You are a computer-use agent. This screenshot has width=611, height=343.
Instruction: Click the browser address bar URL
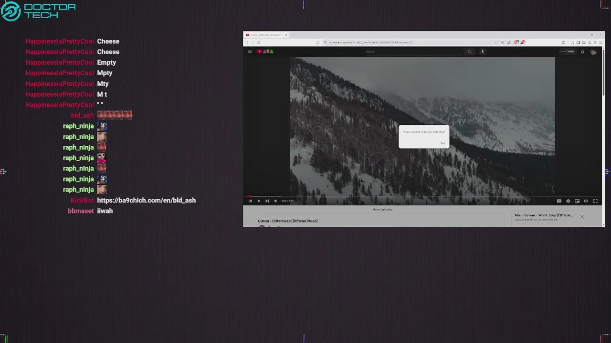coord(371,42)
